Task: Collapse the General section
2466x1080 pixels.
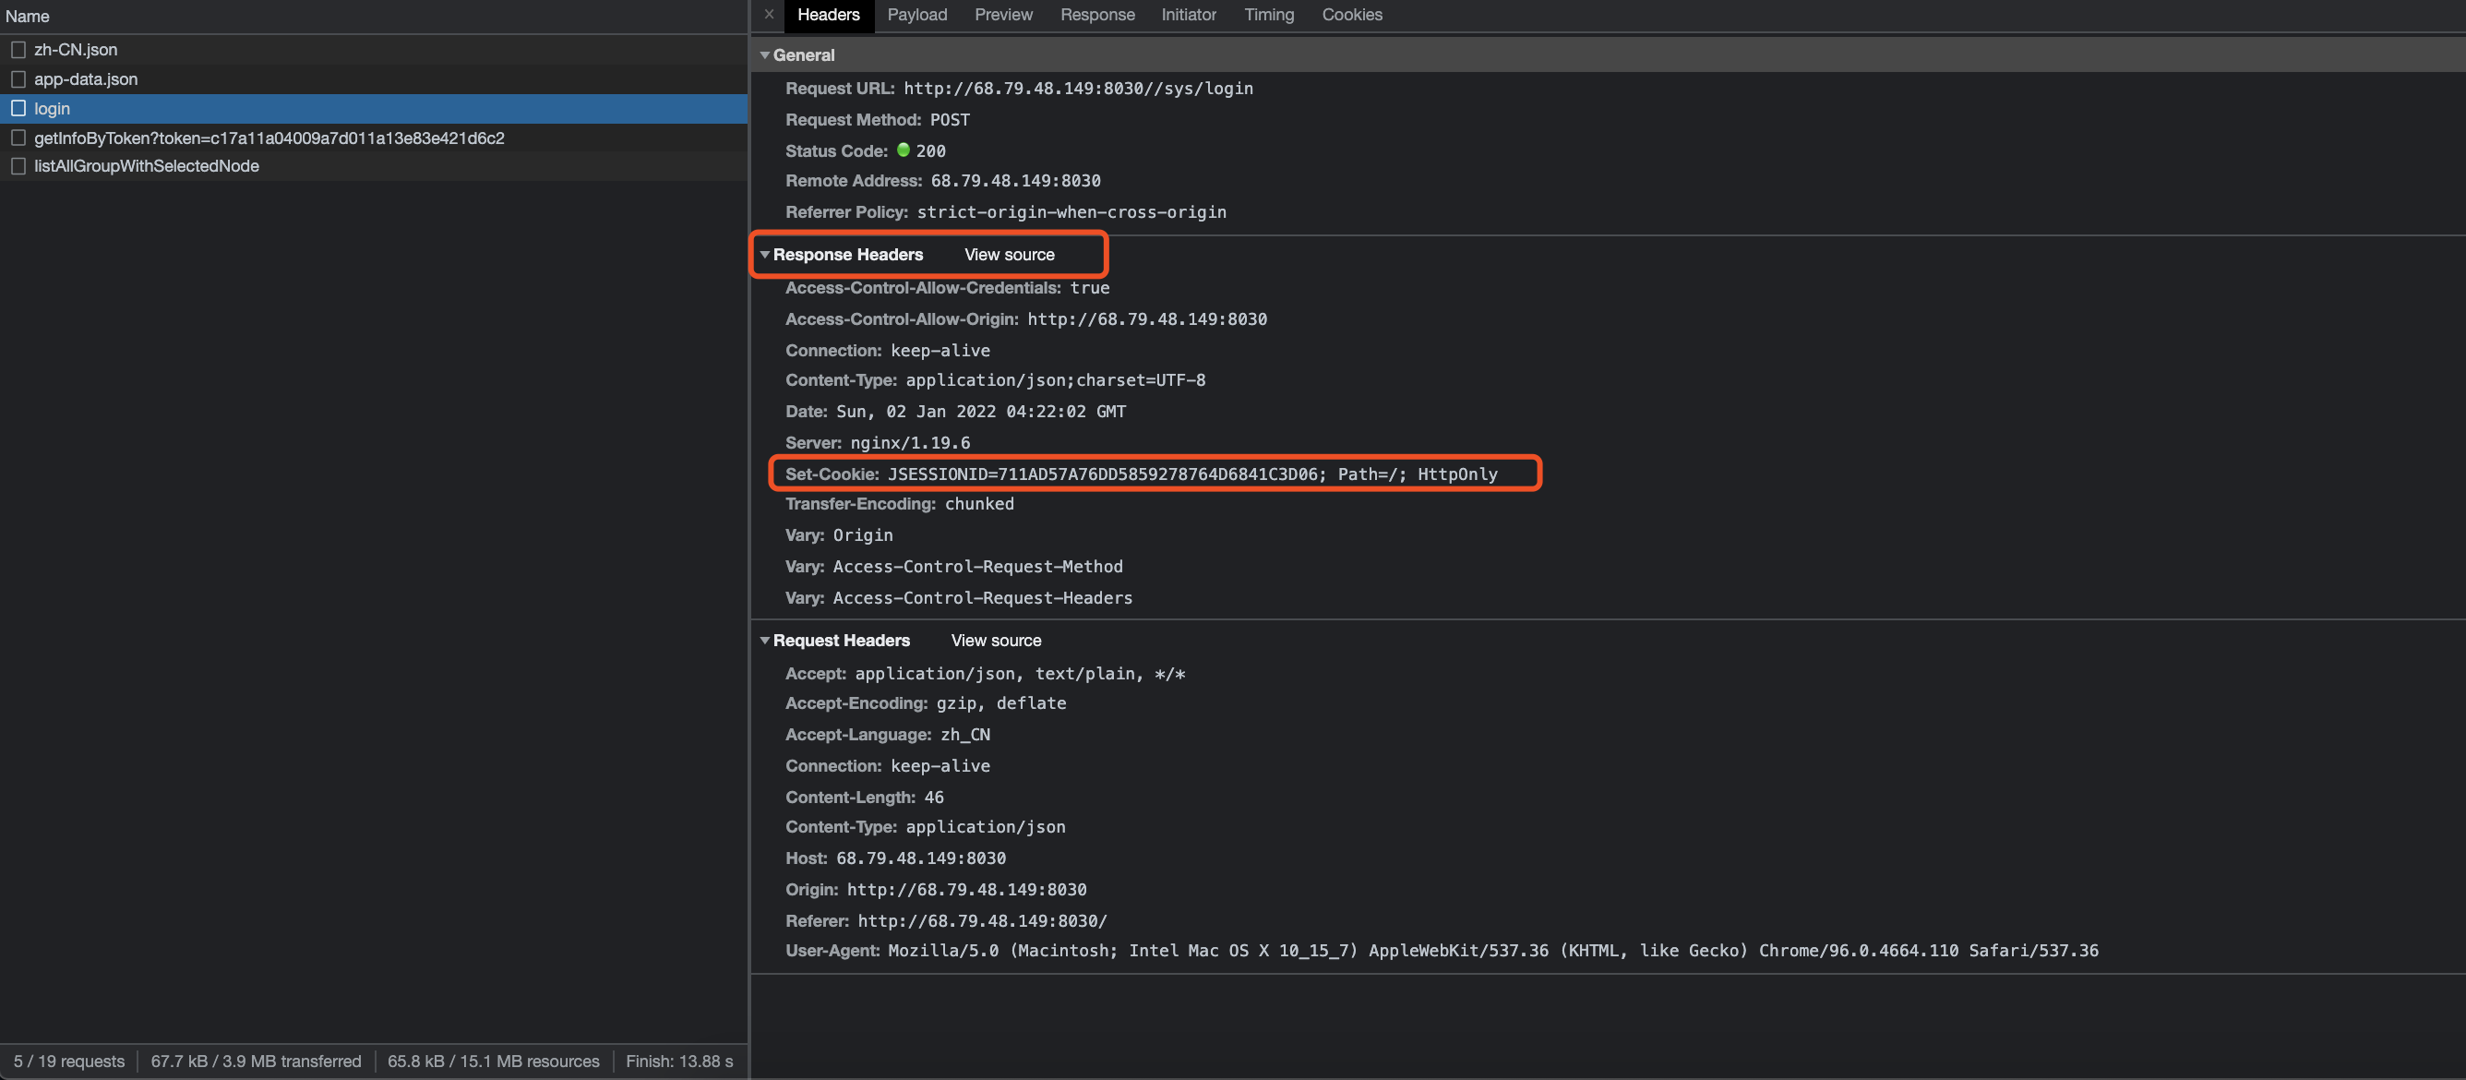Action: pyautogui.click(x=765, y=55)
